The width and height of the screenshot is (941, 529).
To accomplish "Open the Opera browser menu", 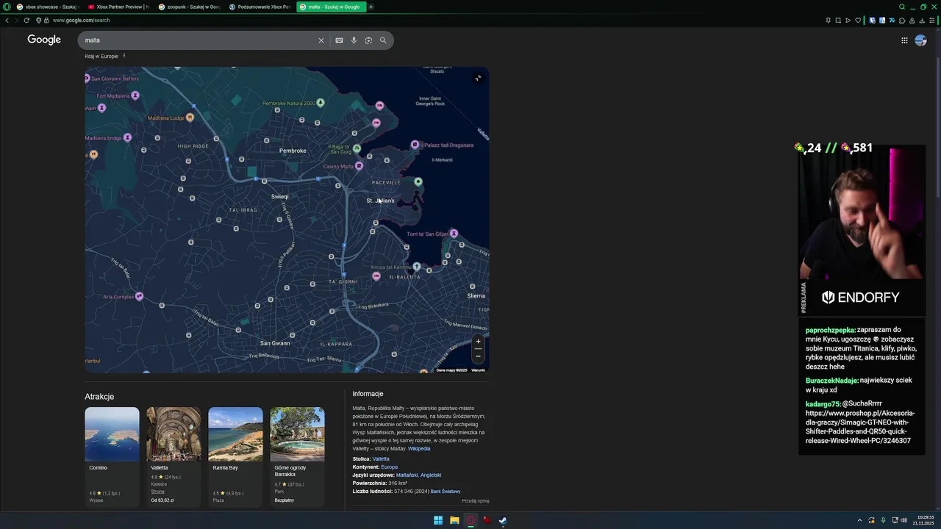I will point(6,7).
